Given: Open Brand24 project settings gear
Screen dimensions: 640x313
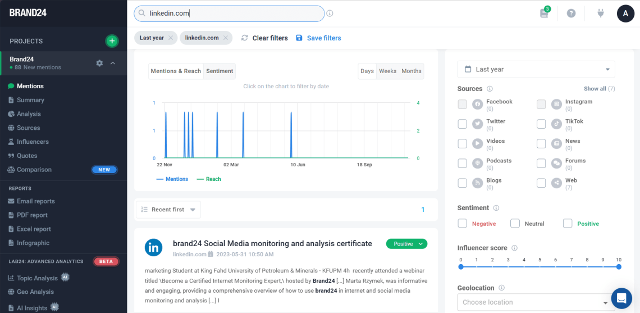Looking at the screenshot, I should coord(99,63).
